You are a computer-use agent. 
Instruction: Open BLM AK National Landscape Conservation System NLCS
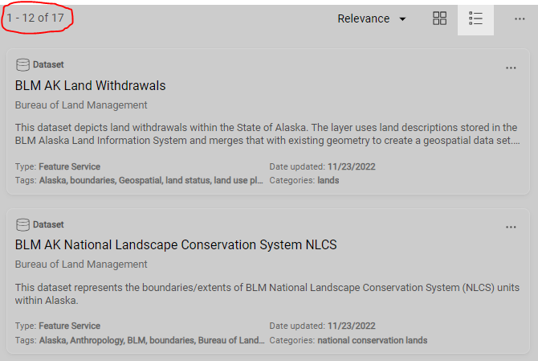(176, 244)
